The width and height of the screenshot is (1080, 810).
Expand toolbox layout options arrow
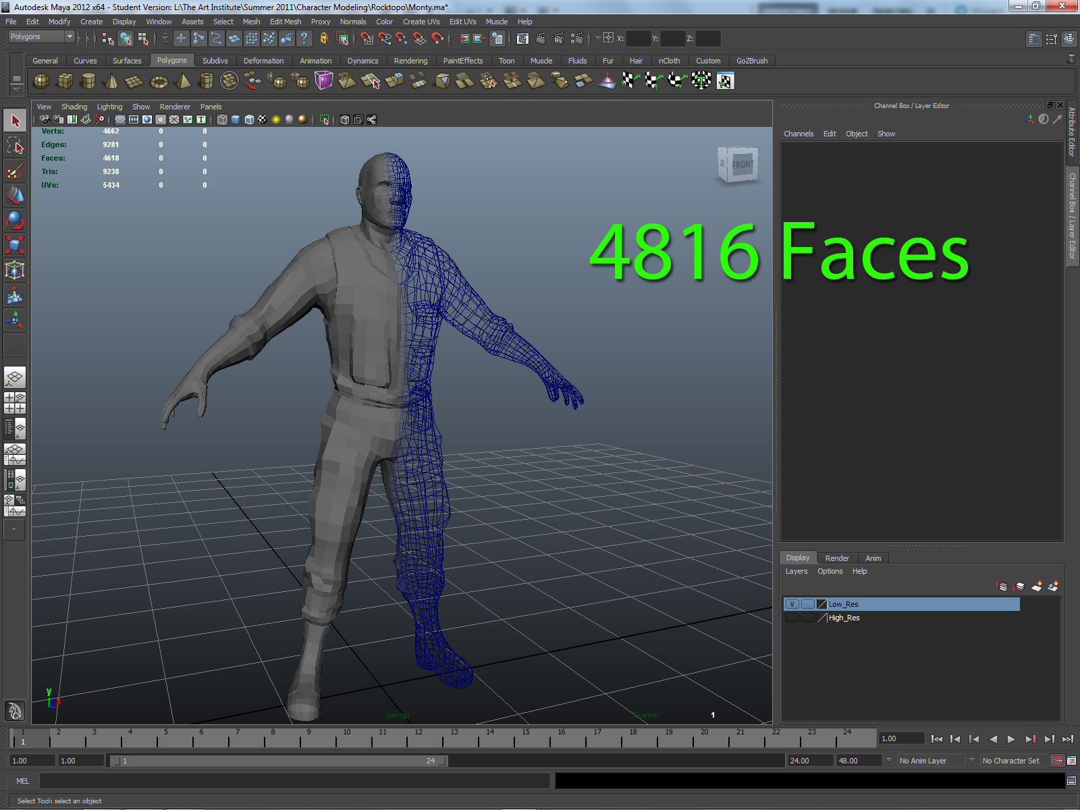(x=14, y=530)
